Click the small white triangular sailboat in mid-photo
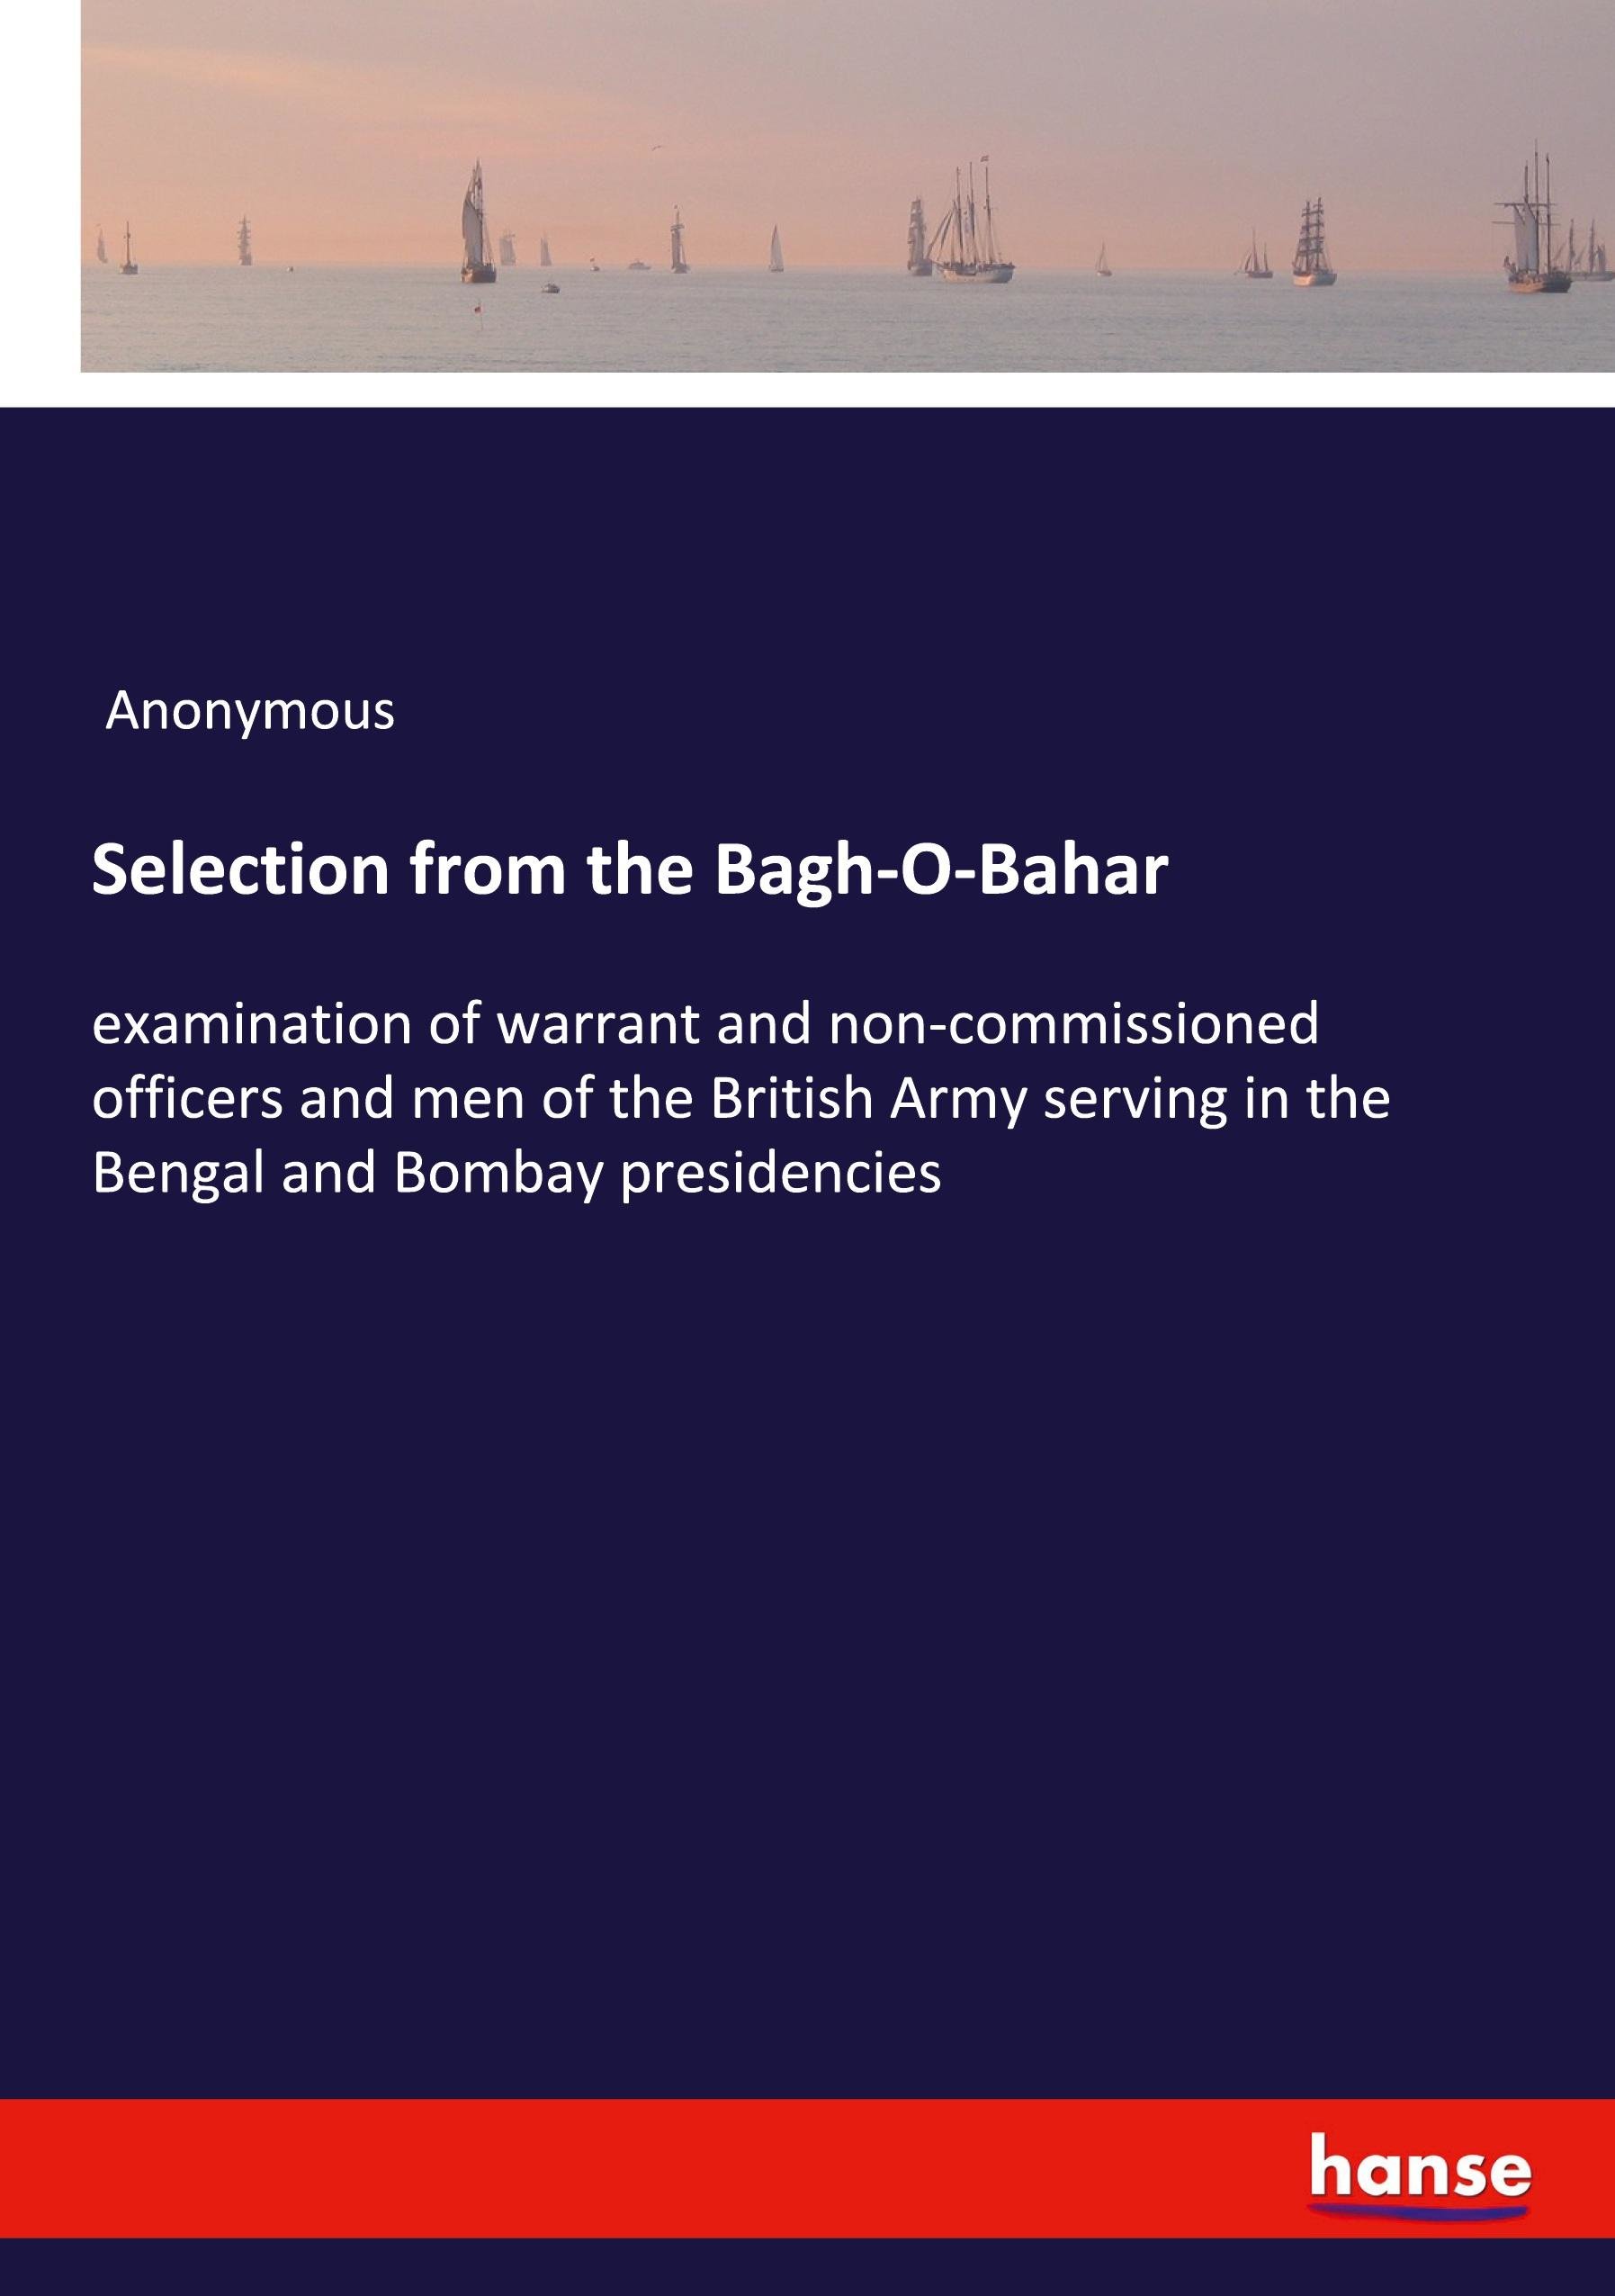Screen dimensions: 1615x2296 pyautogui.click(x=776, y=250)
